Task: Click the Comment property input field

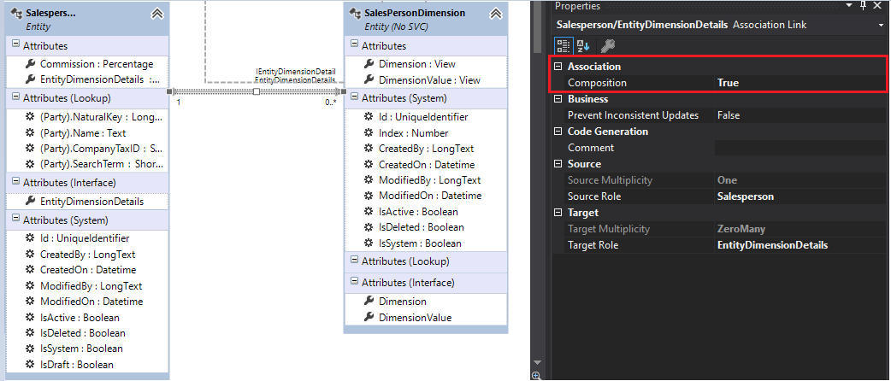Action: [800, 148]
